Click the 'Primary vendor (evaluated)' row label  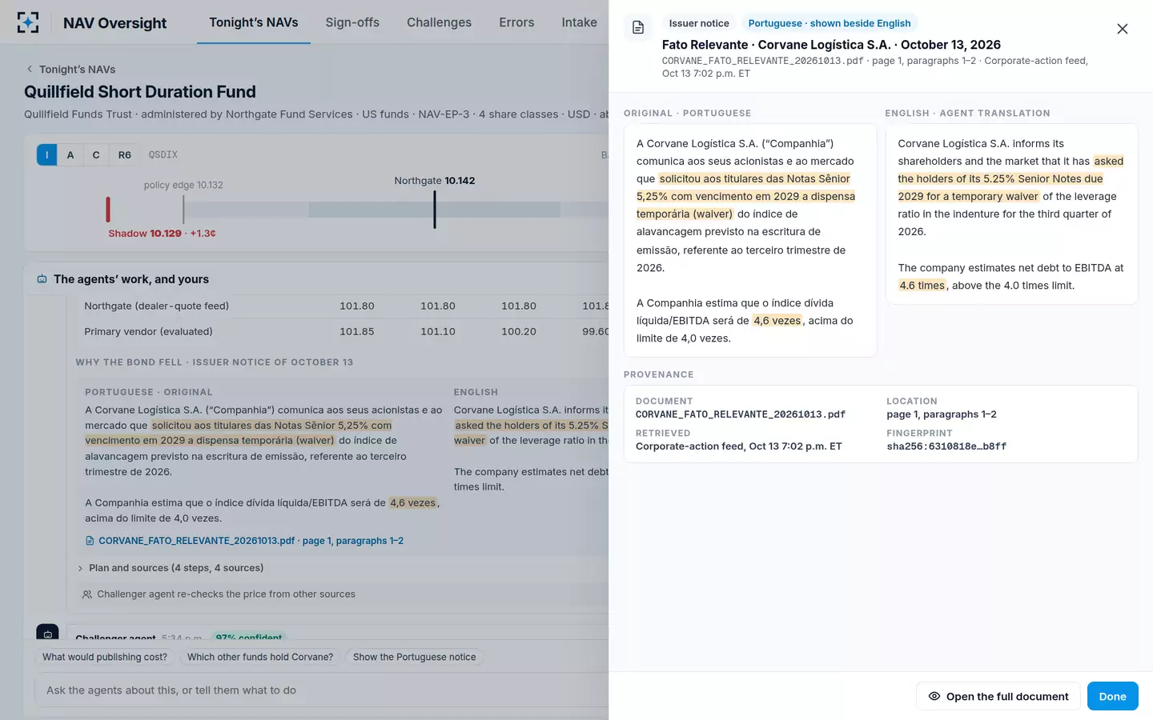coord(148,331)
